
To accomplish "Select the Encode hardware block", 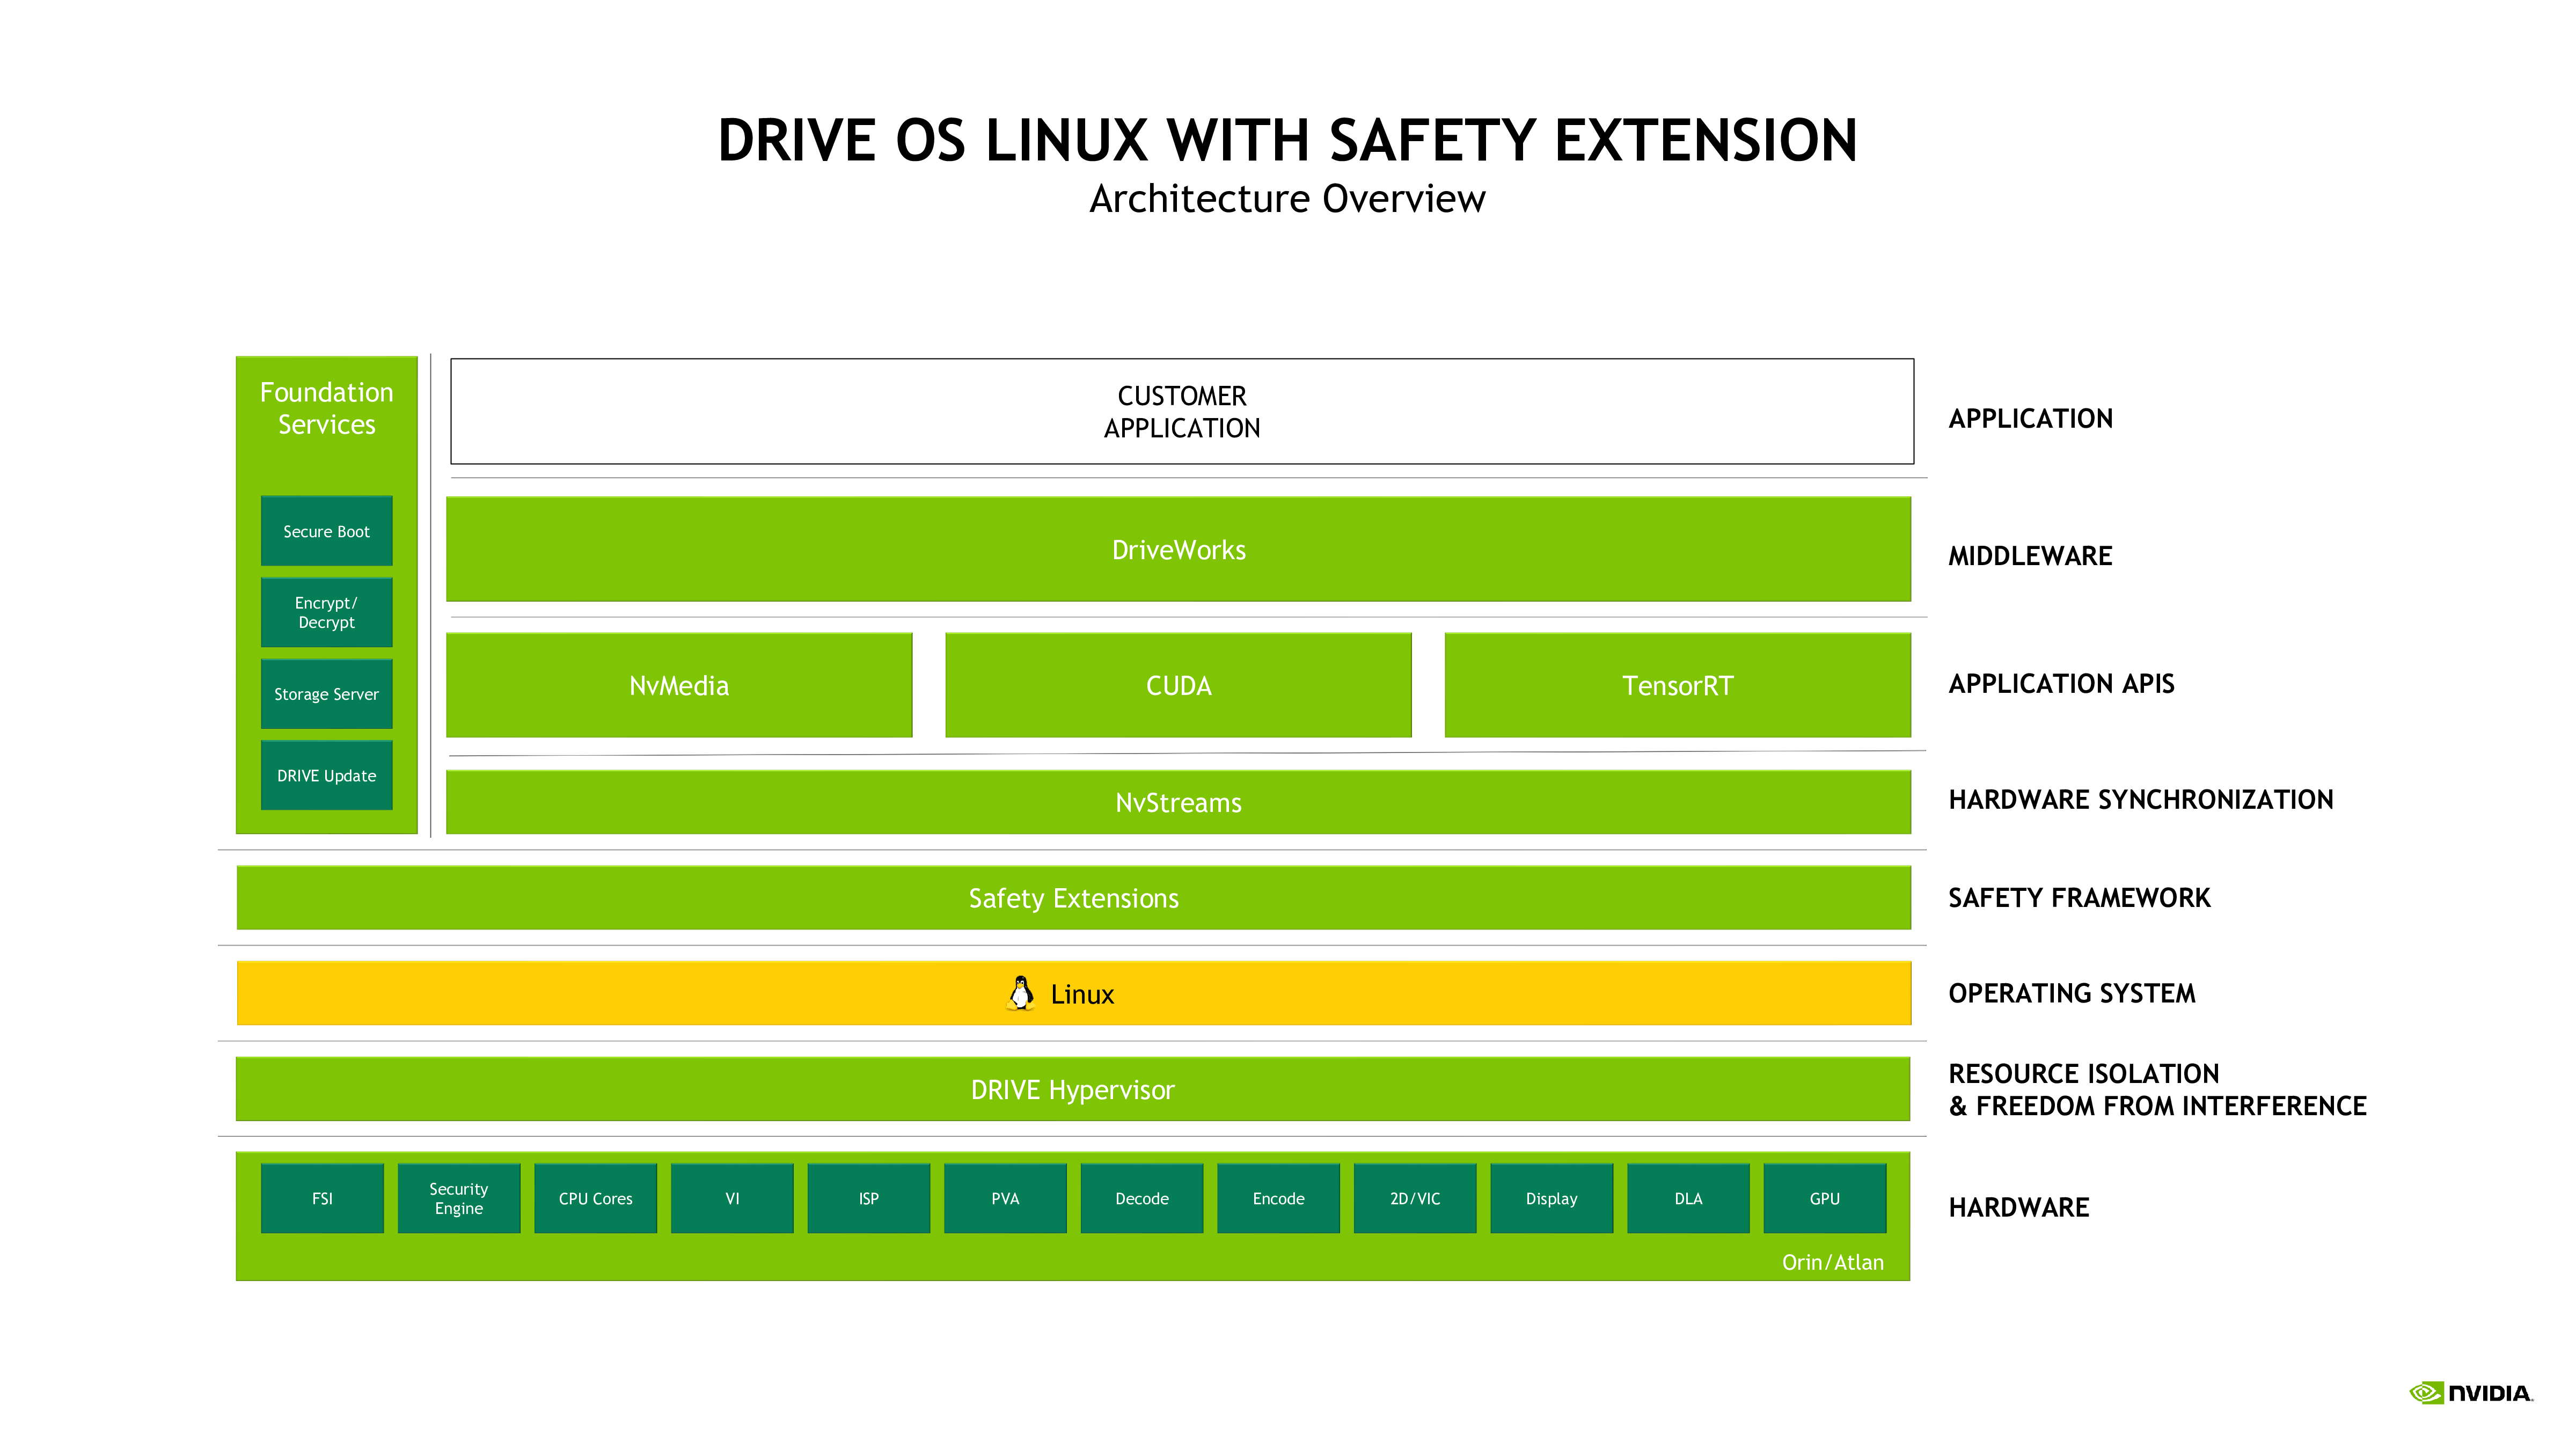I will (x=1278, y=1198).
